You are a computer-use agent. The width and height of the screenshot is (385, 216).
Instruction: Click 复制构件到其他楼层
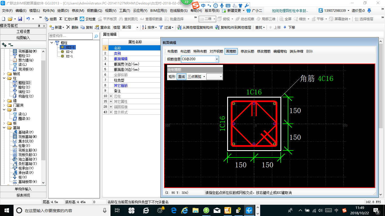tap(233, 28)
